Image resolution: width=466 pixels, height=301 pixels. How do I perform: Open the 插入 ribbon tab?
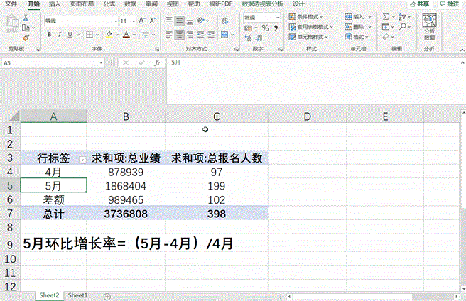tap(54, 4)
